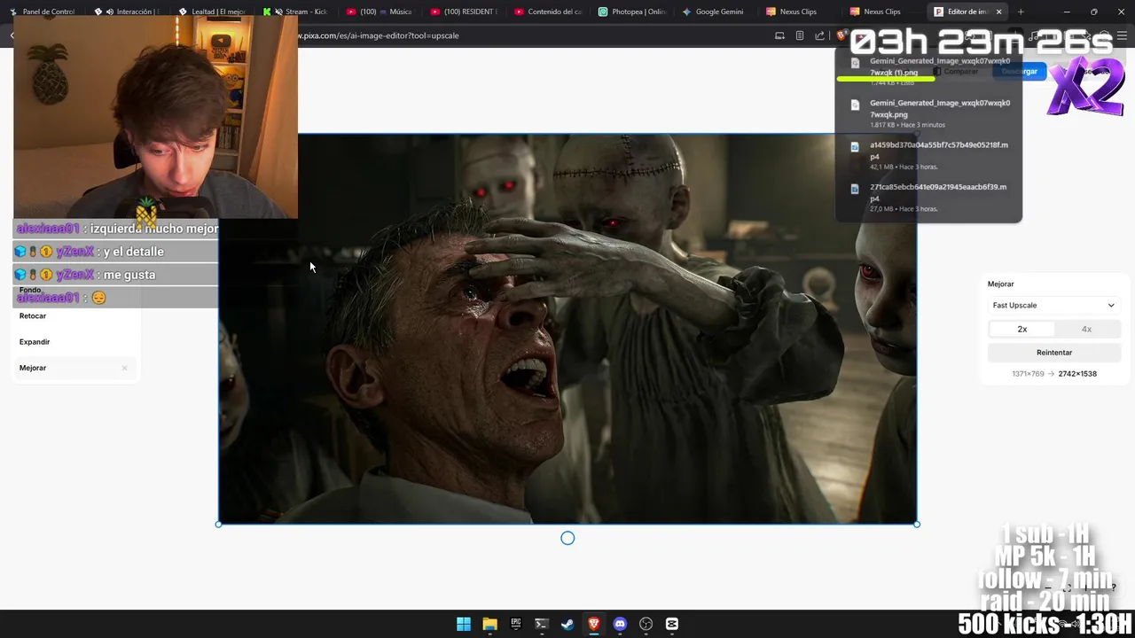Click the Brave shields icon in address bar
1135x638 pixels.
(840, 35)
